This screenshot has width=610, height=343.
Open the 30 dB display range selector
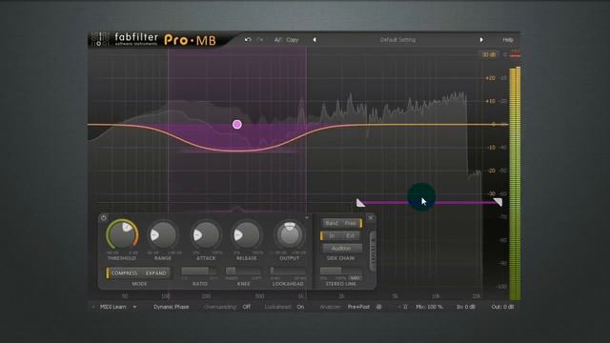[x=489, y=55]
